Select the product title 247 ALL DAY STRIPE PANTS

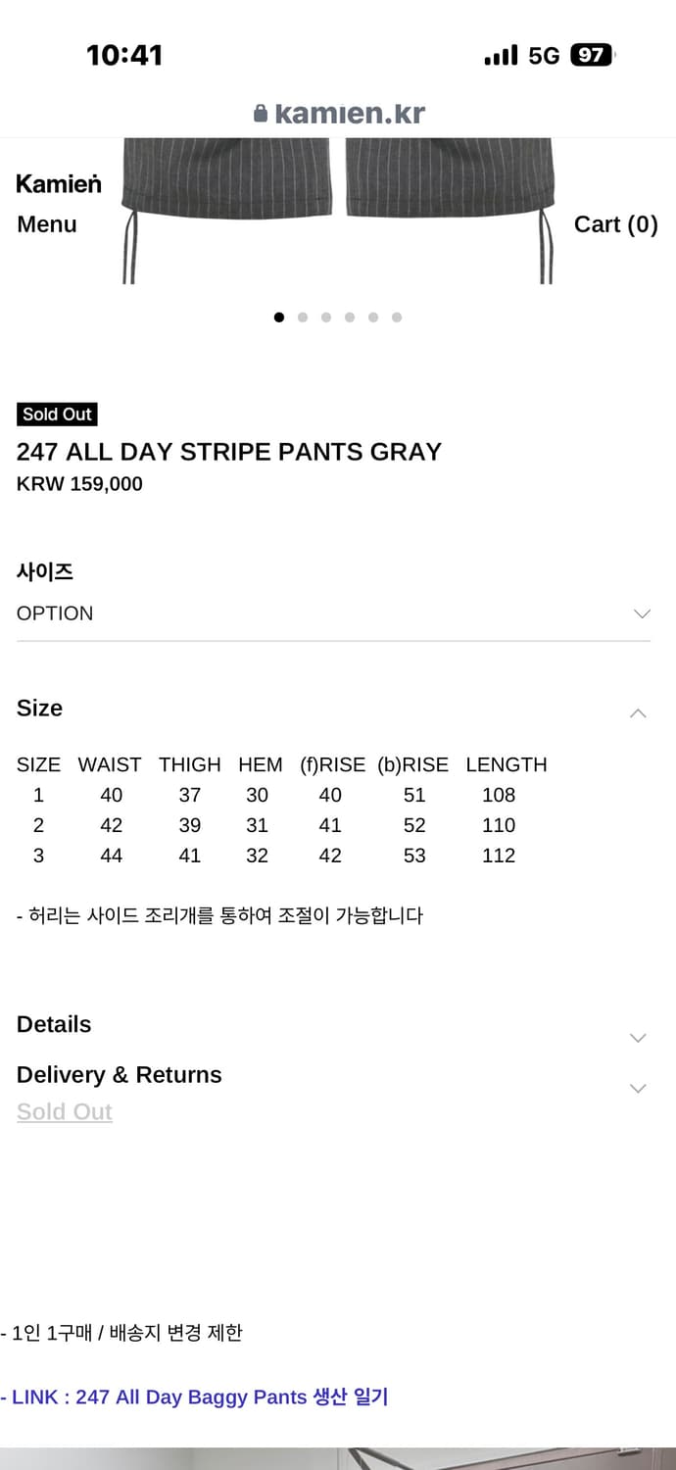[x=229, y=452]
